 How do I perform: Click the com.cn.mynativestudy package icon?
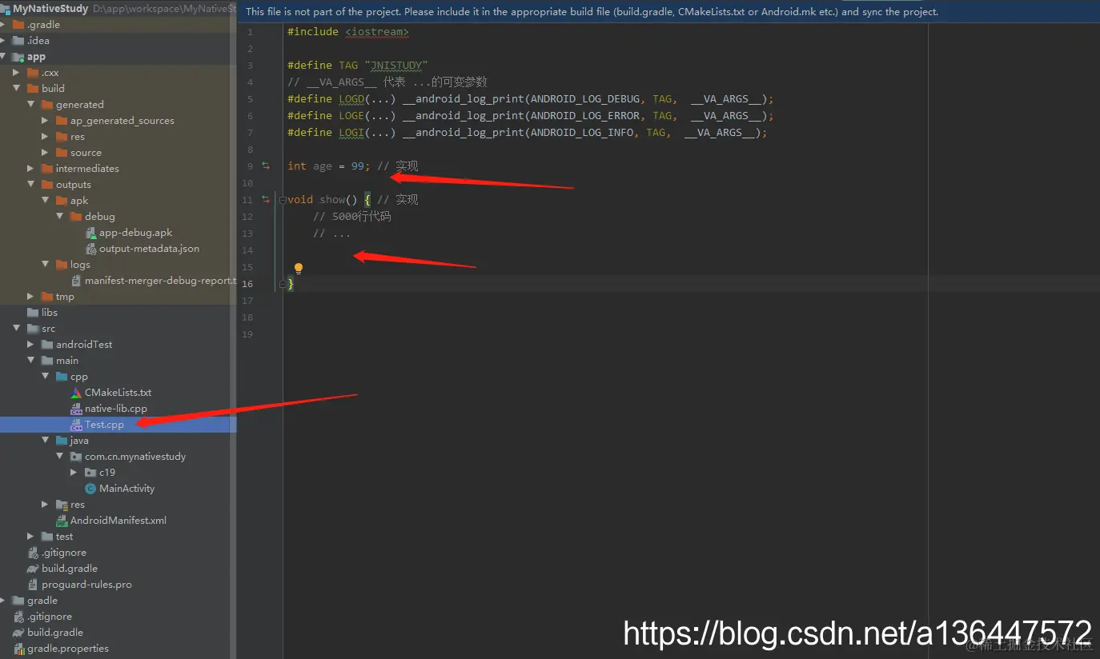76,457
